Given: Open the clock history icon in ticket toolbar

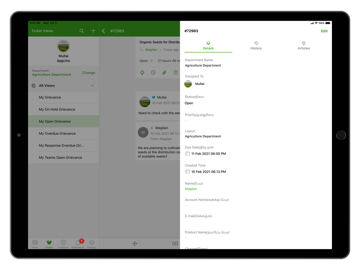Looking at the screenshot, I should [153, 73].
